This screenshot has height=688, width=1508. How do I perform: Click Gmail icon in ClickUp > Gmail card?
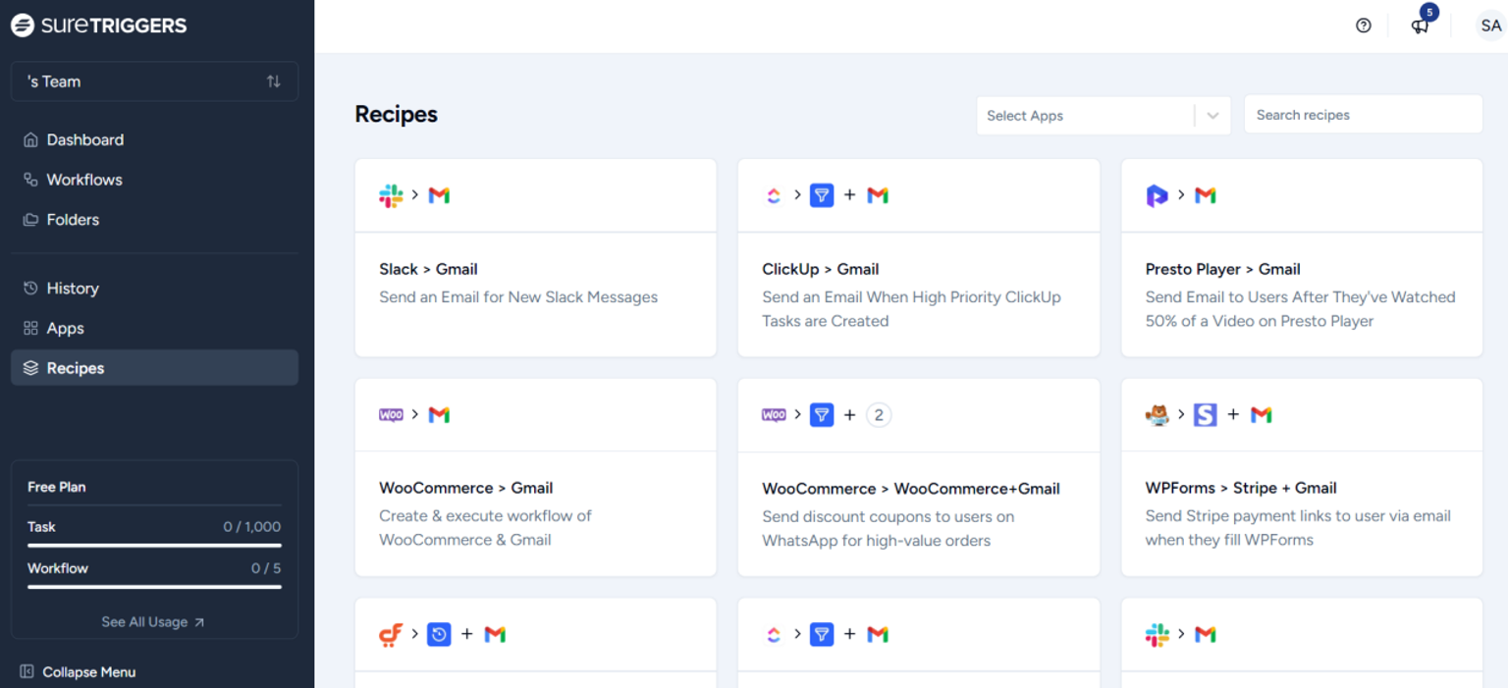tap(878, 195)
